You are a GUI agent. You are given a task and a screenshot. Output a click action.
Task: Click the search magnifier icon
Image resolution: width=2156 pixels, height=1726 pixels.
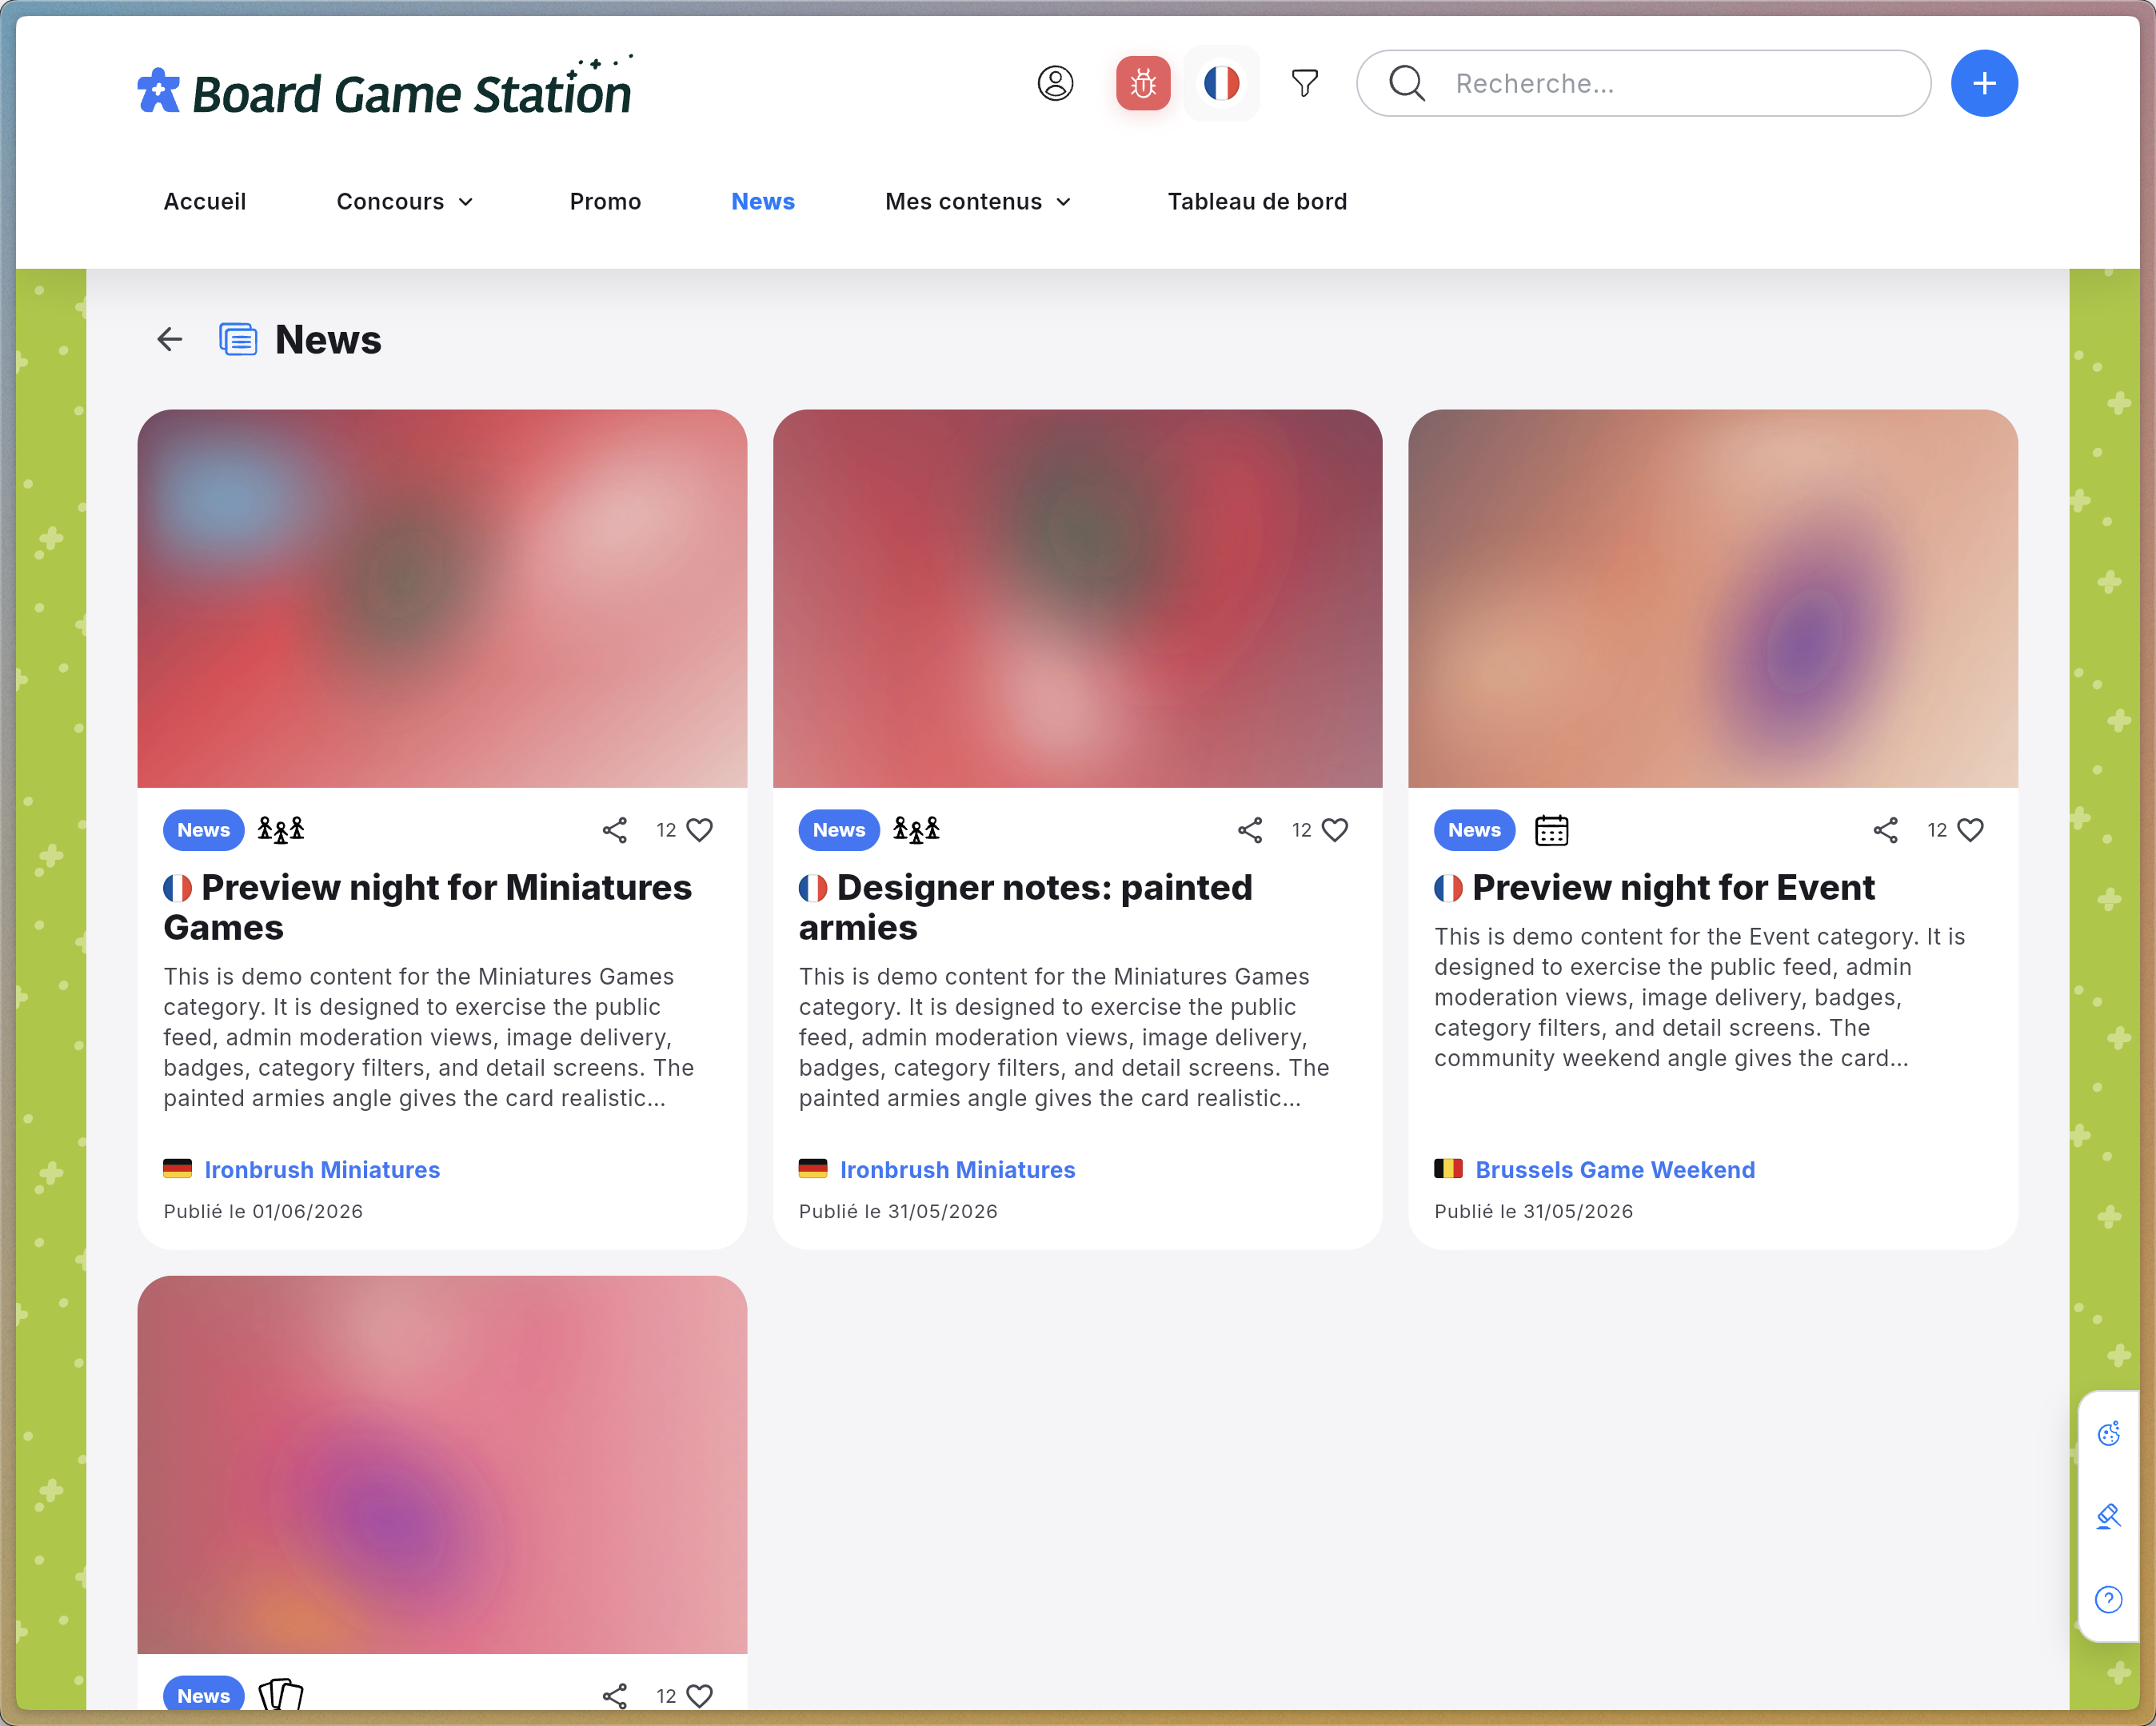click(x=1406, y=83)
